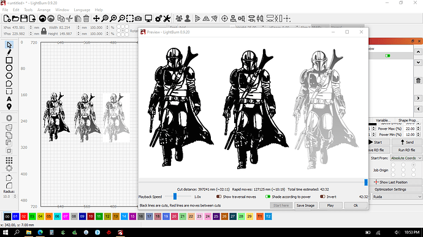423x237 pixels.
Task: Open the Grid Array tool
Action: pos(9,160)
